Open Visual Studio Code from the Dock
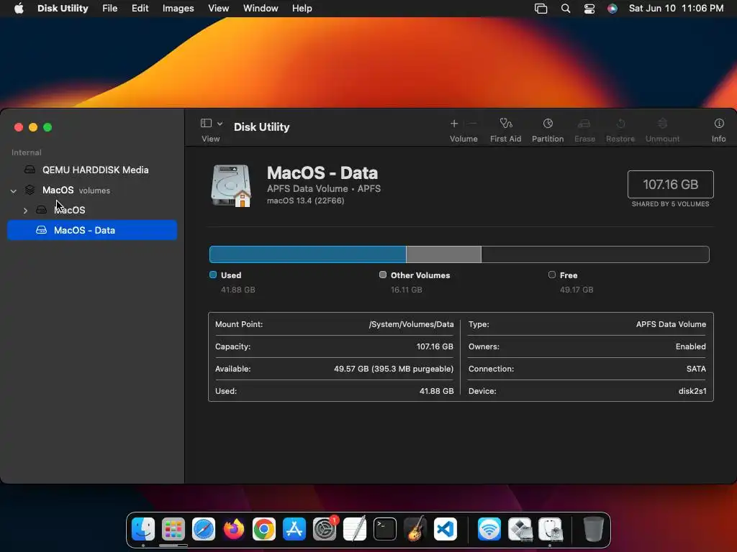The height and width of the screenshot is (552, 737). [x=446, y=530]
